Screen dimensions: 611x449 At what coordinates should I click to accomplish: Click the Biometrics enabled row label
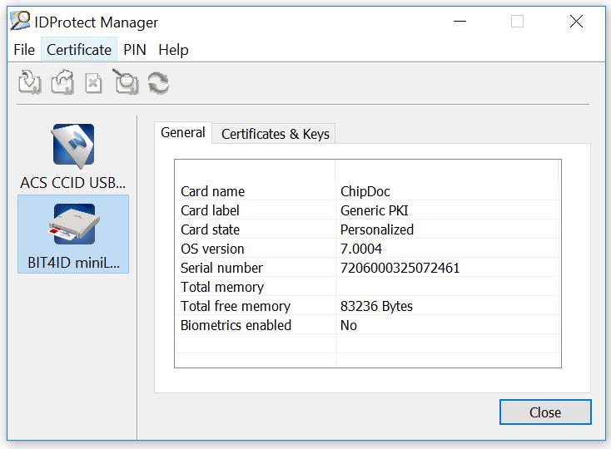pos(236,325)
